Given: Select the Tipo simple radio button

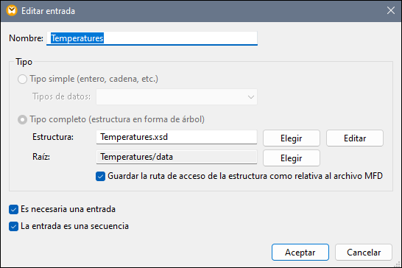Looking at the screenshot, I should [22, 79].
